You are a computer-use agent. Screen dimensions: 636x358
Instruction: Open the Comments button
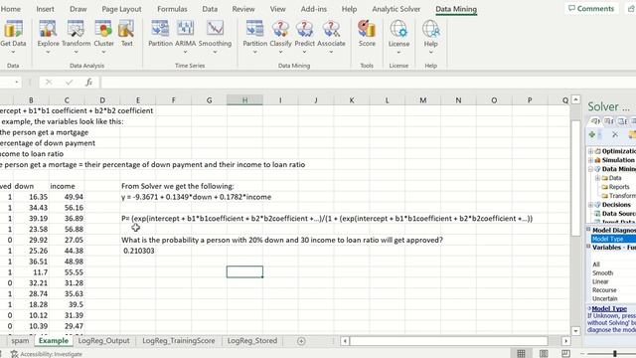tap(591, 9)
